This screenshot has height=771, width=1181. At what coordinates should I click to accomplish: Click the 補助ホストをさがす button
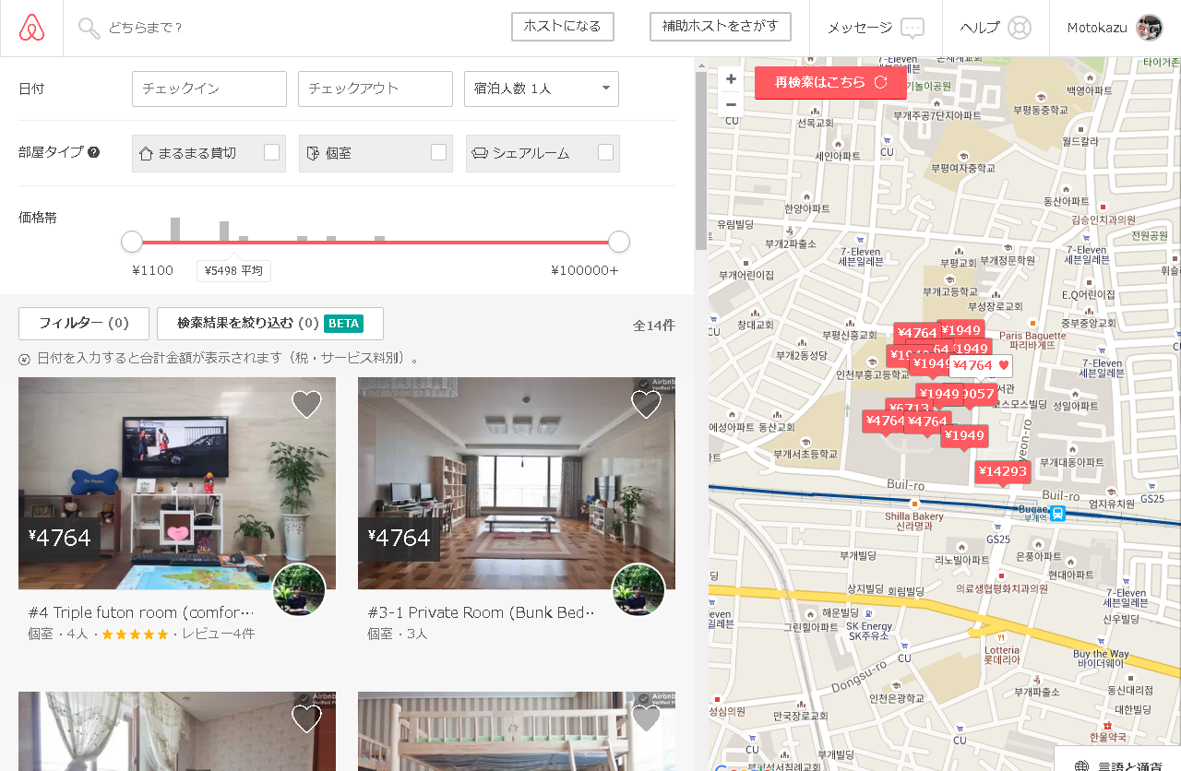click(721, 27)
